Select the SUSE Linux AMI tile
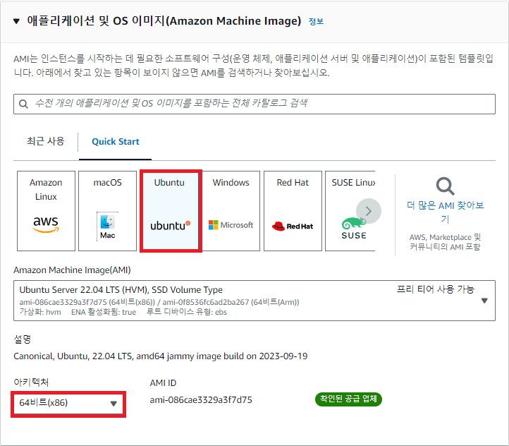509x446 pixels. coord(350,211)
